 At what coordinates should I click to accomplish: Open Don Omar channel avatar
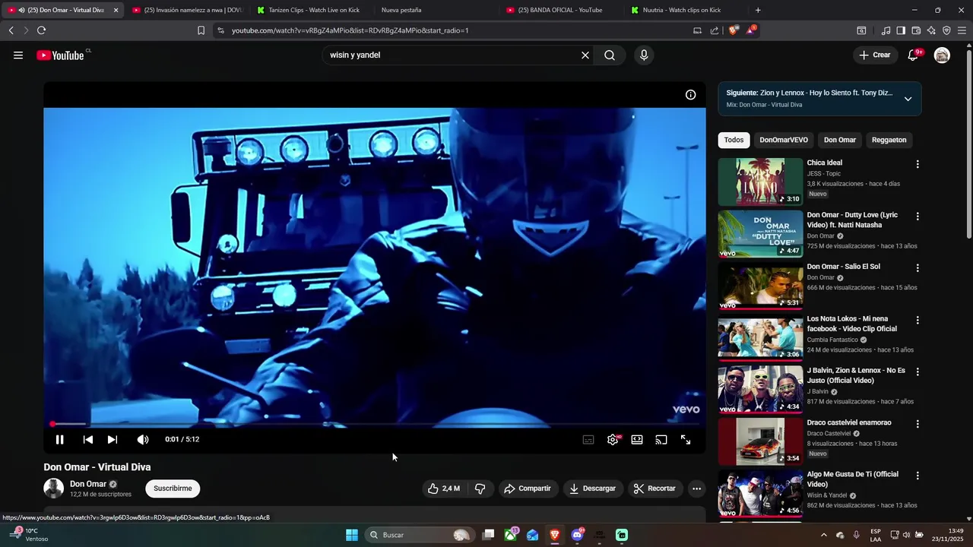(x=54, y=489)
